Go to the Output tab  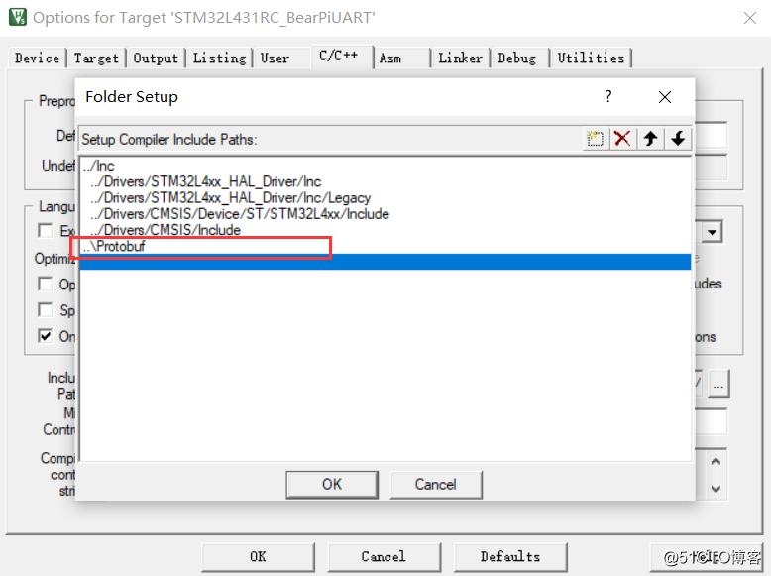click(x=156, y=58)
